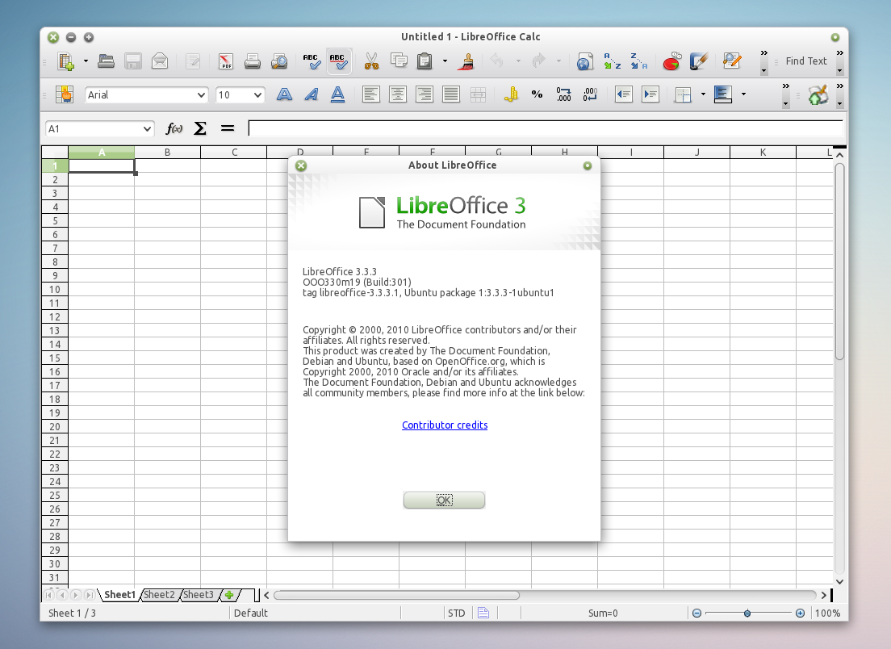The width and height of the screenshot is (891, 649).
Task: Open the Background Color dropdown arrow
Action: click(x=743, y=94)
